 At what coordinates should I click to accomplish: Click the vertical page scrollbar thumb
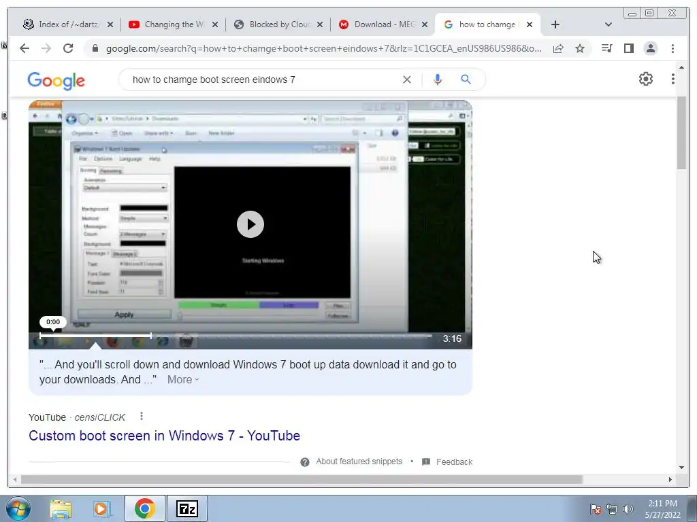(x=681, y=133)
